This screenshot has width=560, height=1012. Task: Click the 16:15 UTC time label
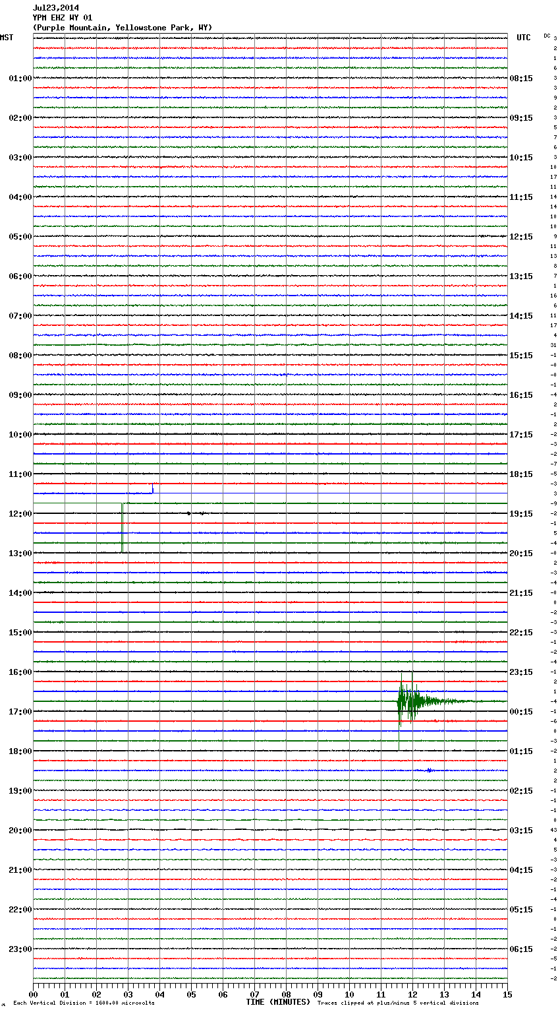521,395
